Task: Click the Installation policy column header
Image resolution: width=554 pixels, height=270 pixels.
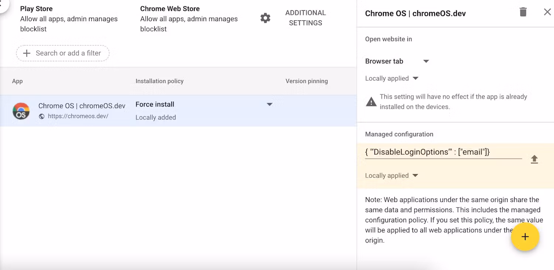Action: (159, 81)
